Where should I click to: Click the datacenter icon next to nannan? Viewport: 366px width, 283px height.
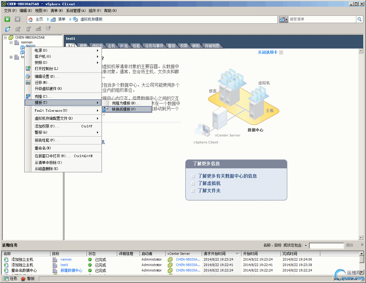pyautogui.click(x=17, y=42)
